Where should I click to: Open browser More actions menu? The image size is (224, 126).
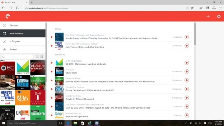221,8
